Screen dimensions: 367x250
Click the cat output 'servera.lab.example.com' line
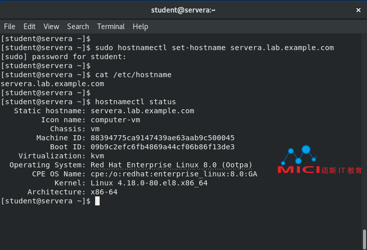click(x=53, y=84)
